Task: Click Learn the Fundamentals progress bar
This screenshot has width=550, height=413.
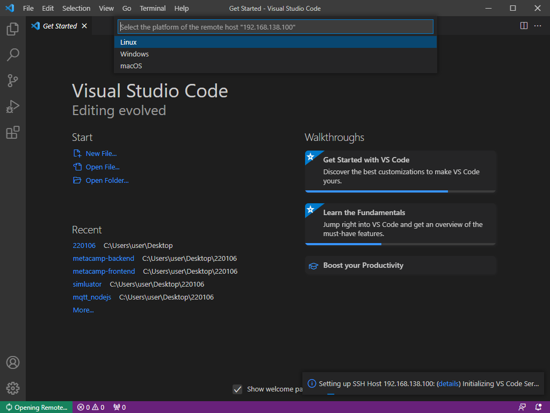Action: pyautogui.click(x=400, y=244)
